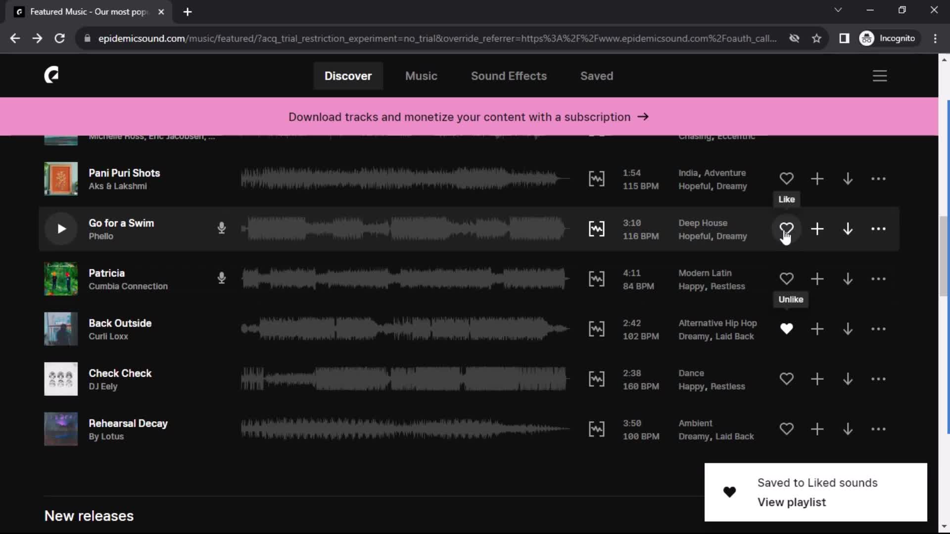Screen dimensions: 950x534
Task: Find similar segment for Pani Puri Shots
Action: pos(596,178)
